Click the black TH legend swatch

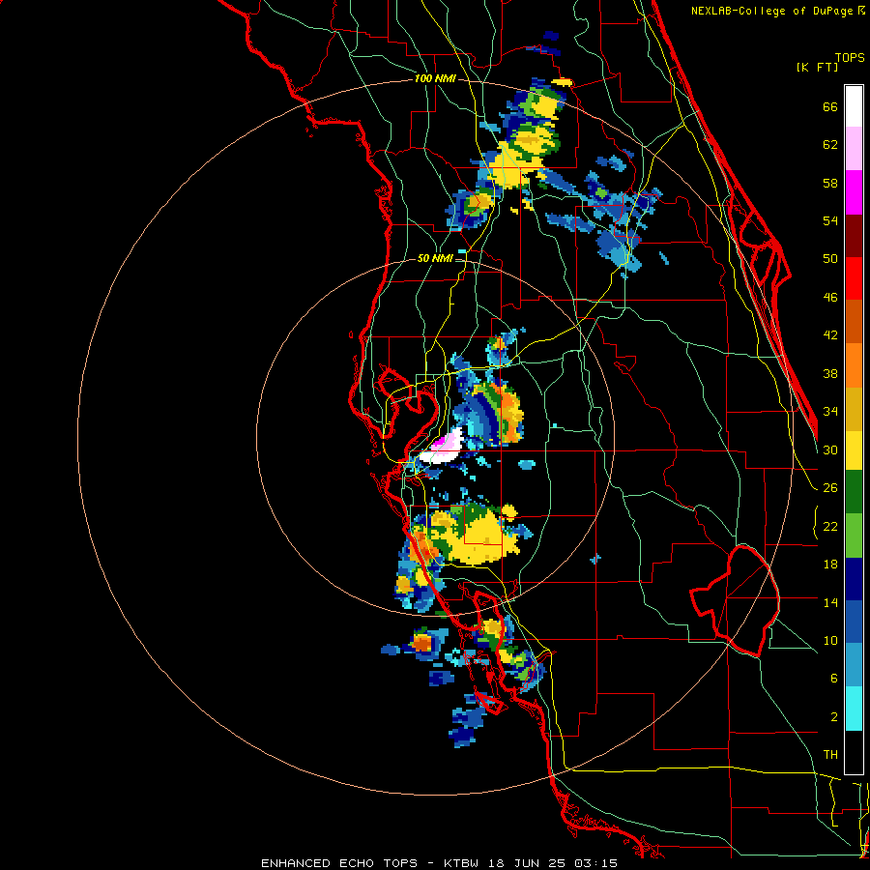point(854,752)
